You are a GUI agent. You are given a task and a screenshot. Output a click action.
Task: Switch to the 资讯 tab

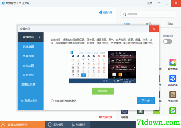148,24
